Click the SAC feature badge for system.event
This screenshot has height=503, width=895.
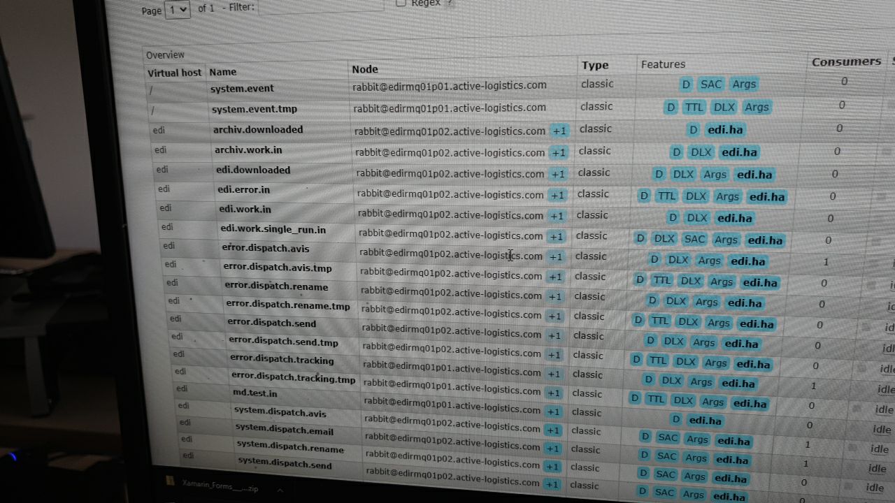(710, 85)
